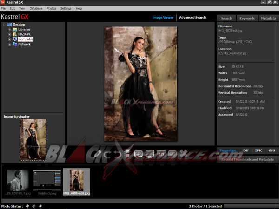Select the IPTC tab
279x209 pixels.
259,150
